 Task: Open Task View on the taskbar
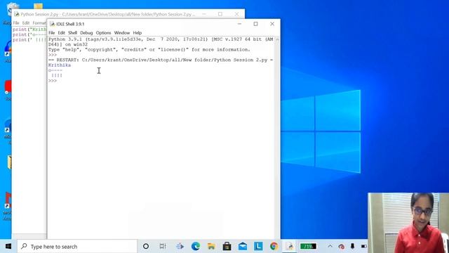pos(163,246)
